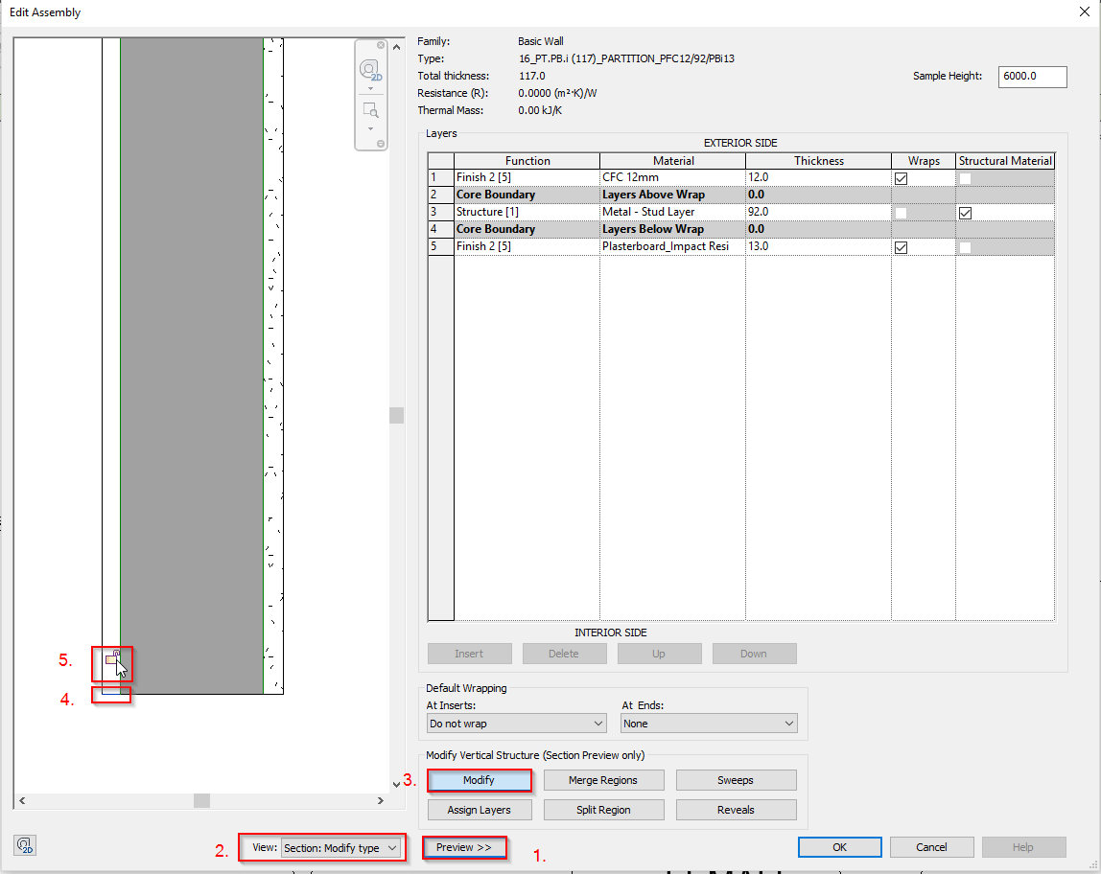Toggle the Wraps checkbox for CFC 12mm layer
The height and width of the screenshot is (874, 1101).
click(x=900, y=177)
